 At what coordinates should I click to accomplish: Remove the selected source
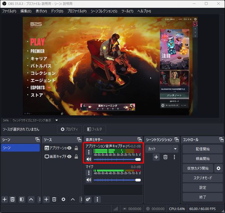pos(54,199)
